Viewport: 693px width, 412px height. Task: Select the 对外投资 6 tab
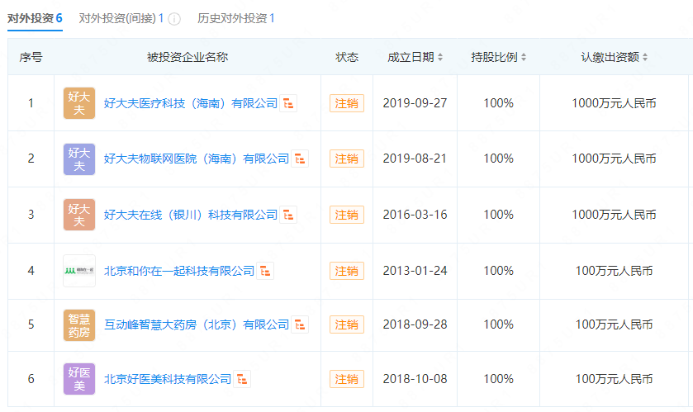pyautogui.click(x=35, y=18)
